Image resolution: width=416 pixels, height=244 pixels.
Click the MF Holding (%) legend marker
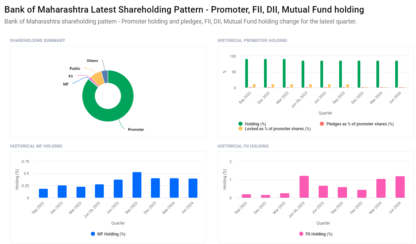coord(93,234)
